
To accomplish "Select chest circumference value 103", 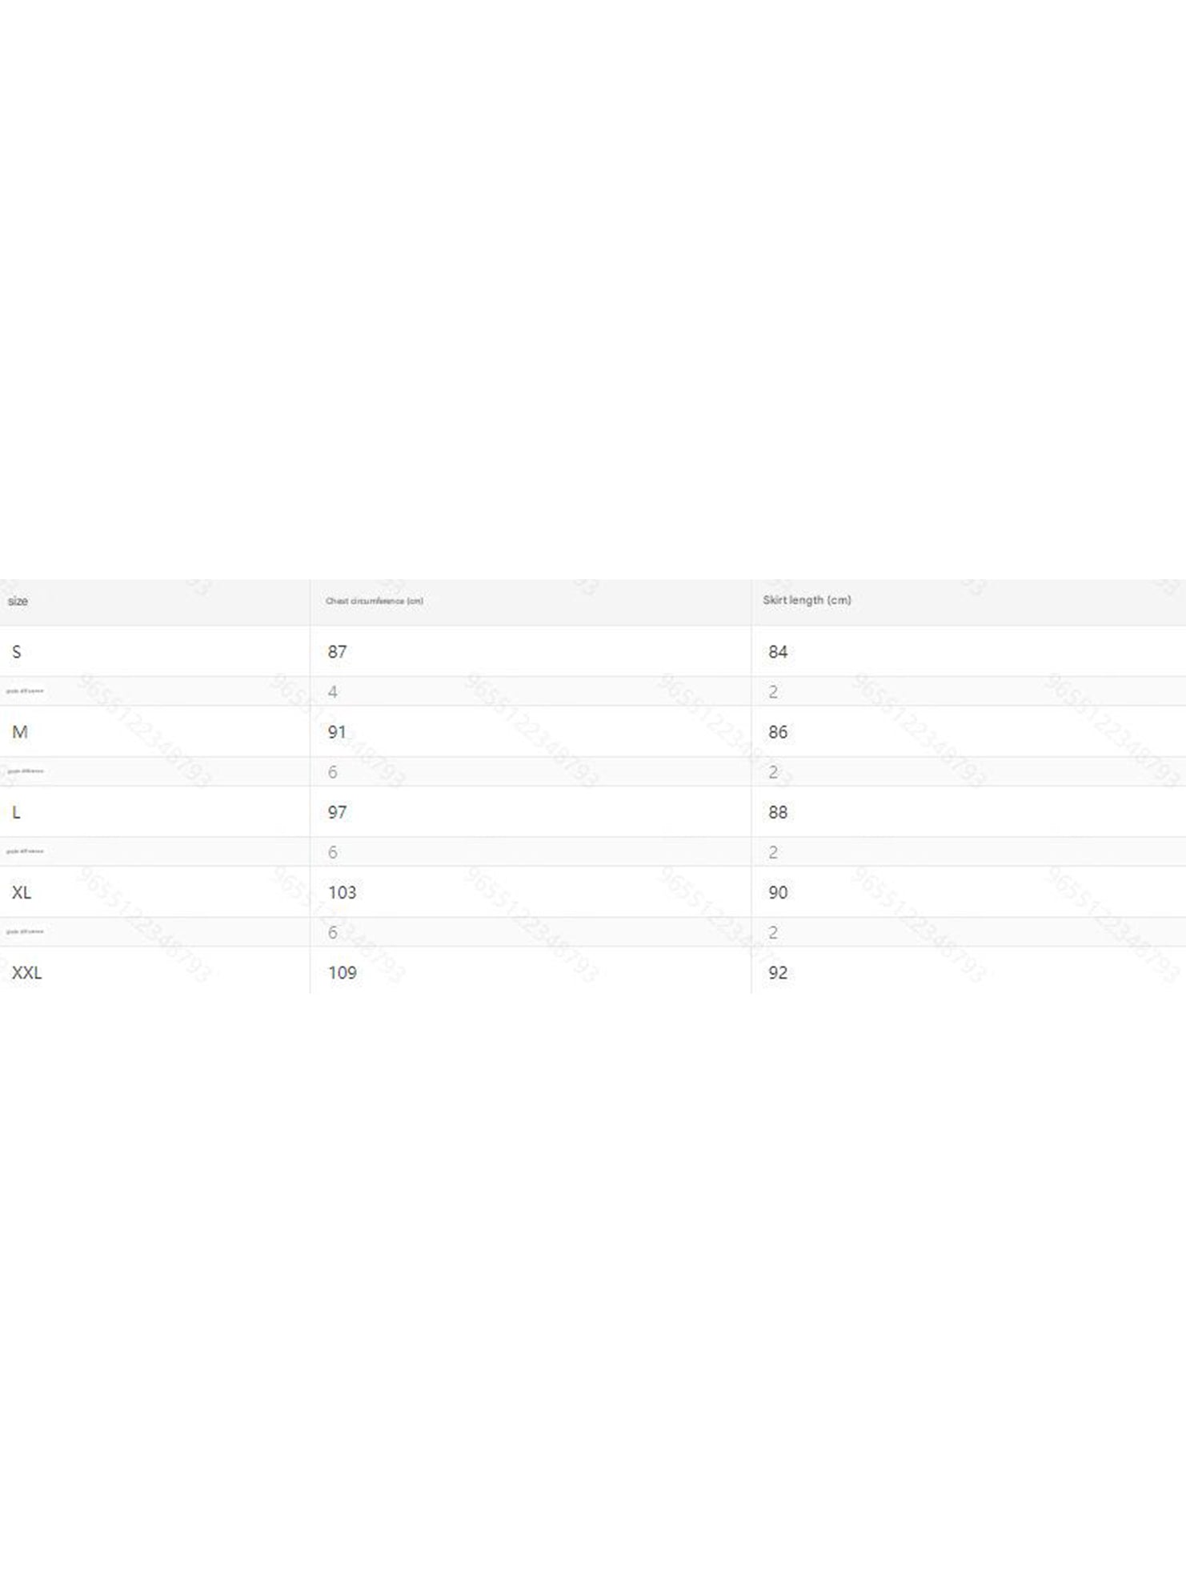I will (x=342, y=892).
